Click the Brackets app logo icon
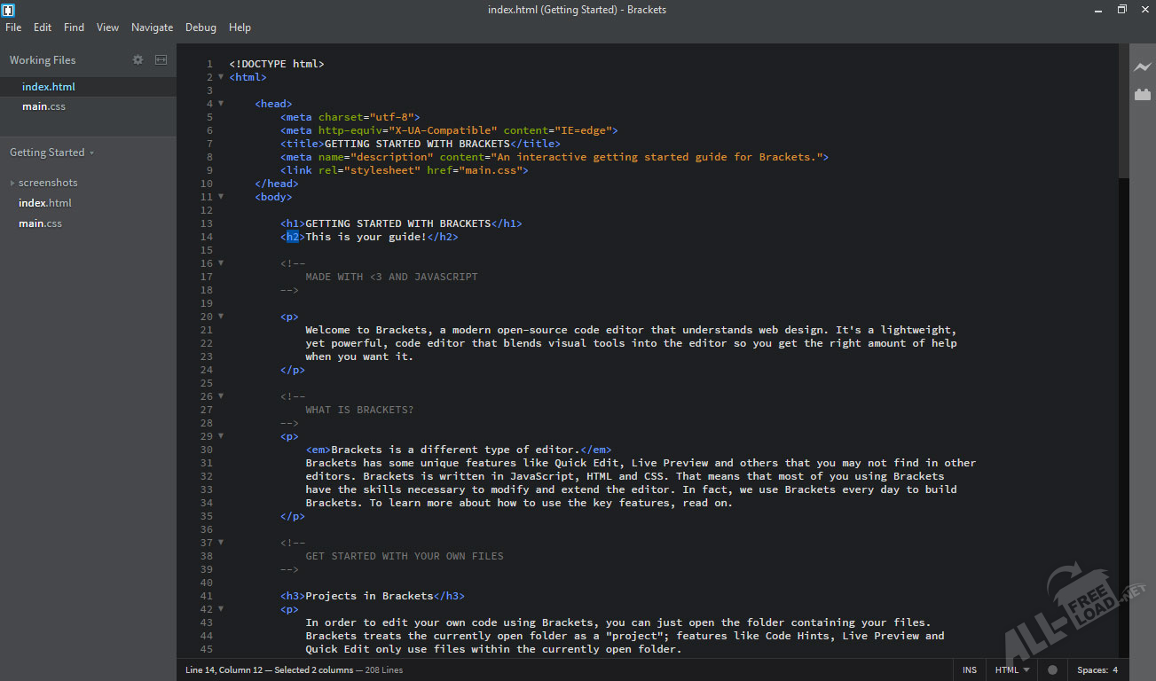This screenshot has height=681, width=1156. point(9,10)
